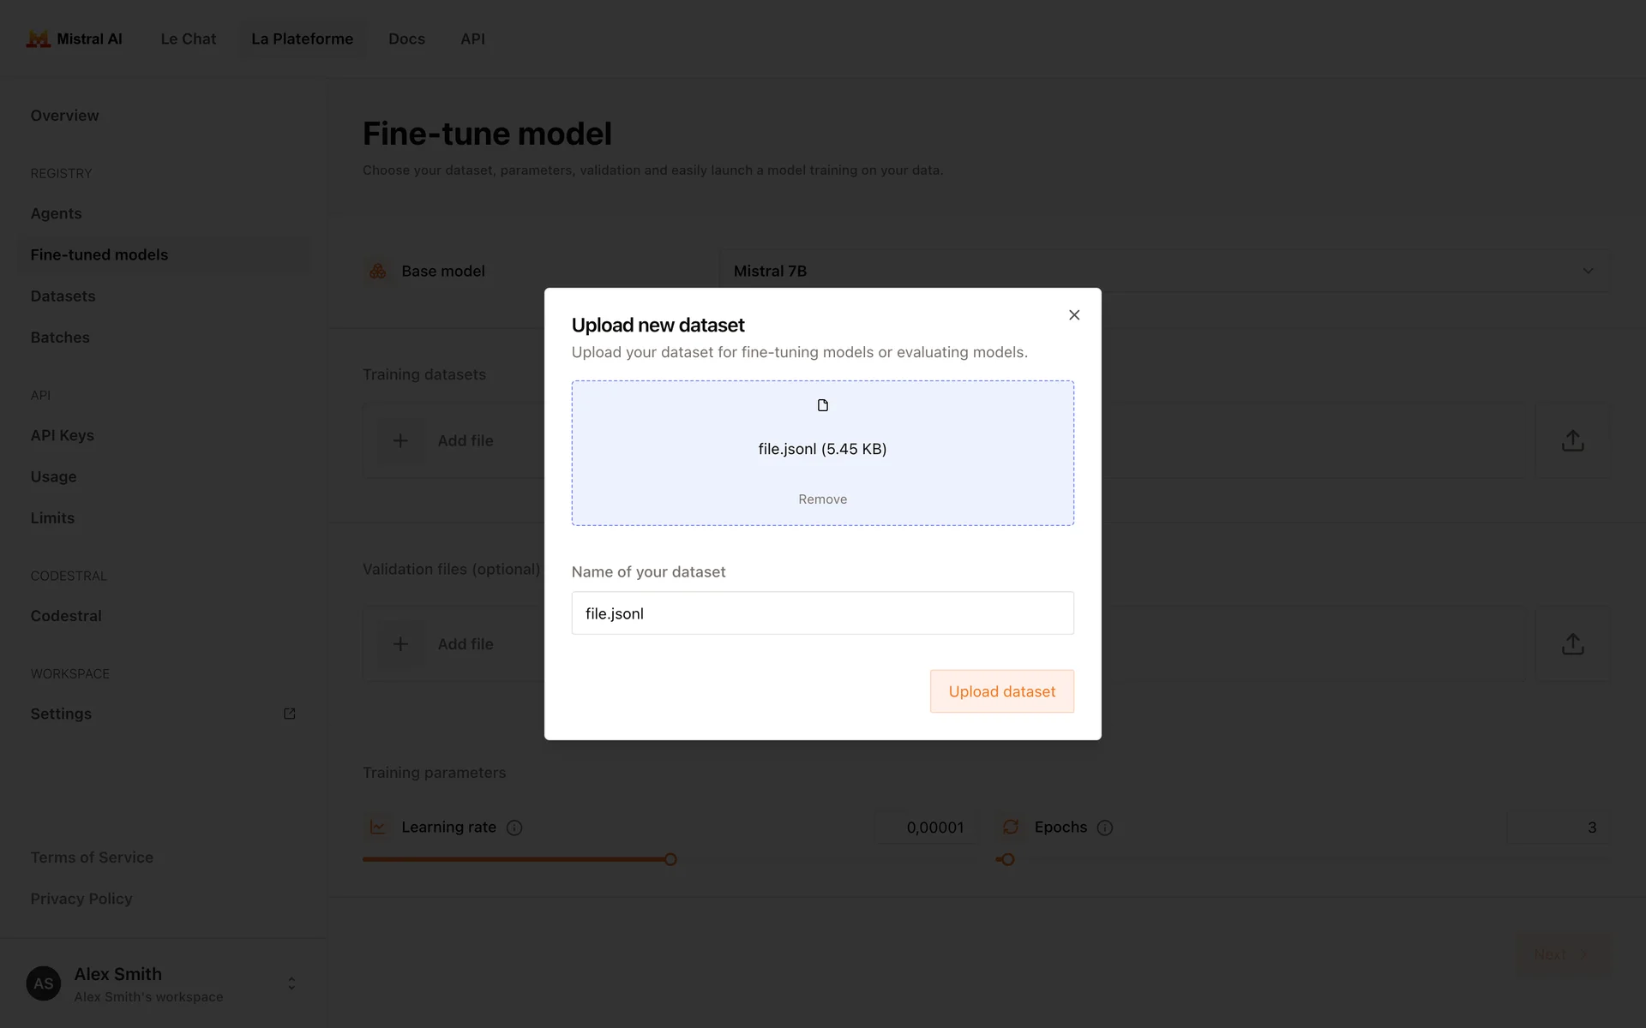This screenshot has width=1646, height=1028.
Task: Expand the Alex Smith workspace switcher
Action: (x=291, y=983)
